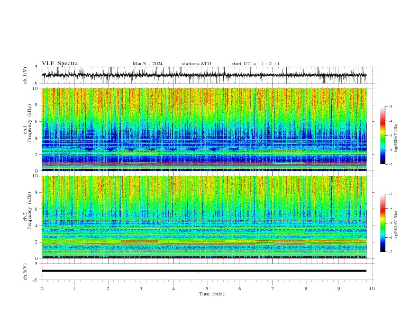Click the ch.2 "Frequency (kHz)" axis label

pyautogui.click(x=30, y=211)
